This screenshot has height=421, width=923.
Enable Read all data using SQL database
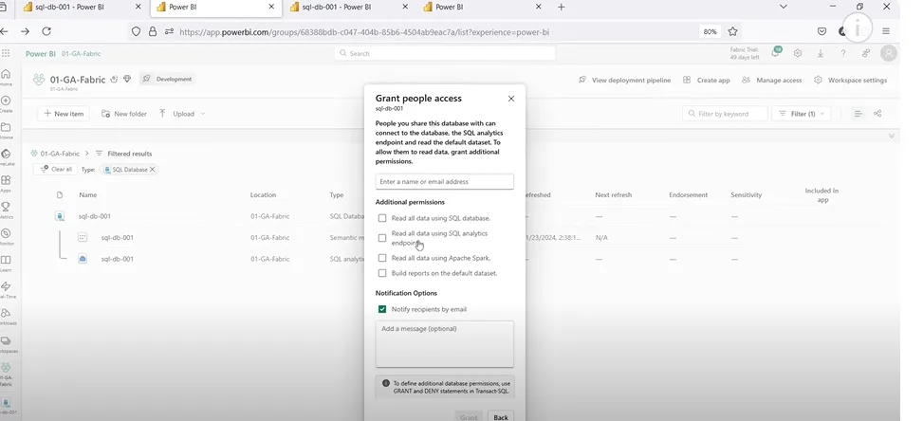(382, 218)
